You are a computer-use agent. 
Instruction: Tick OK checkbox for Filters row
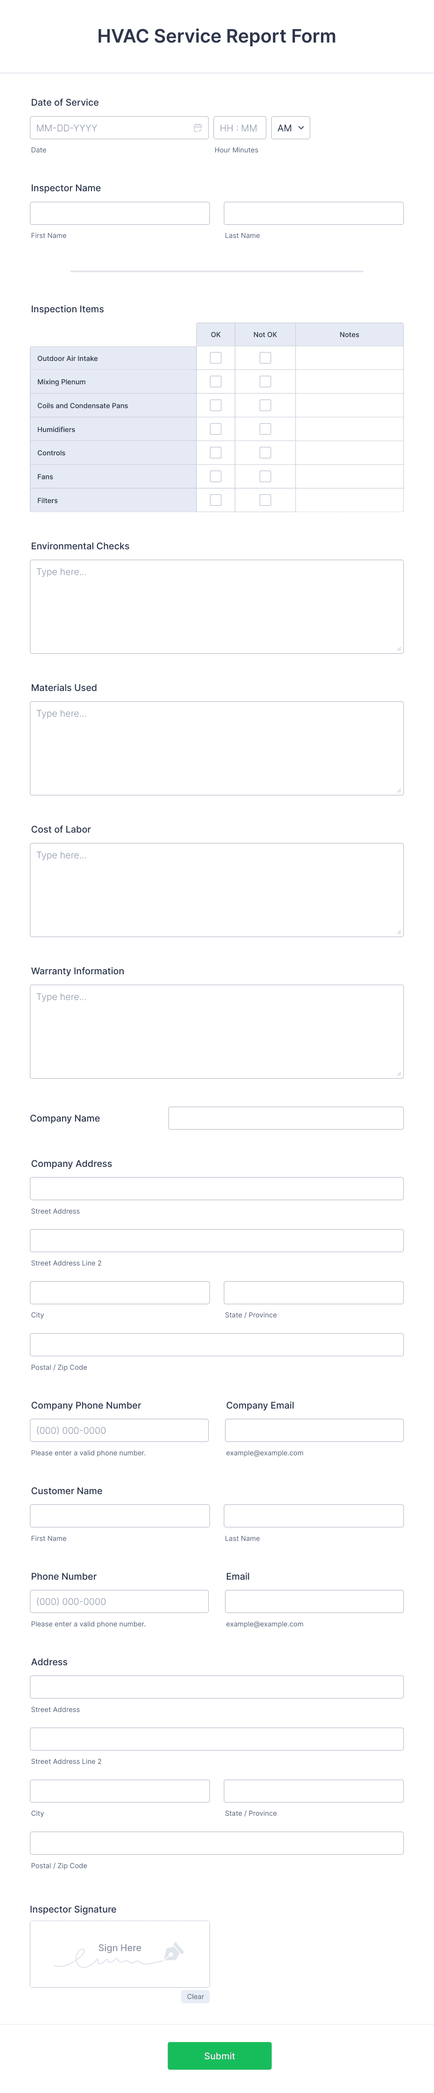coord(216,500)
